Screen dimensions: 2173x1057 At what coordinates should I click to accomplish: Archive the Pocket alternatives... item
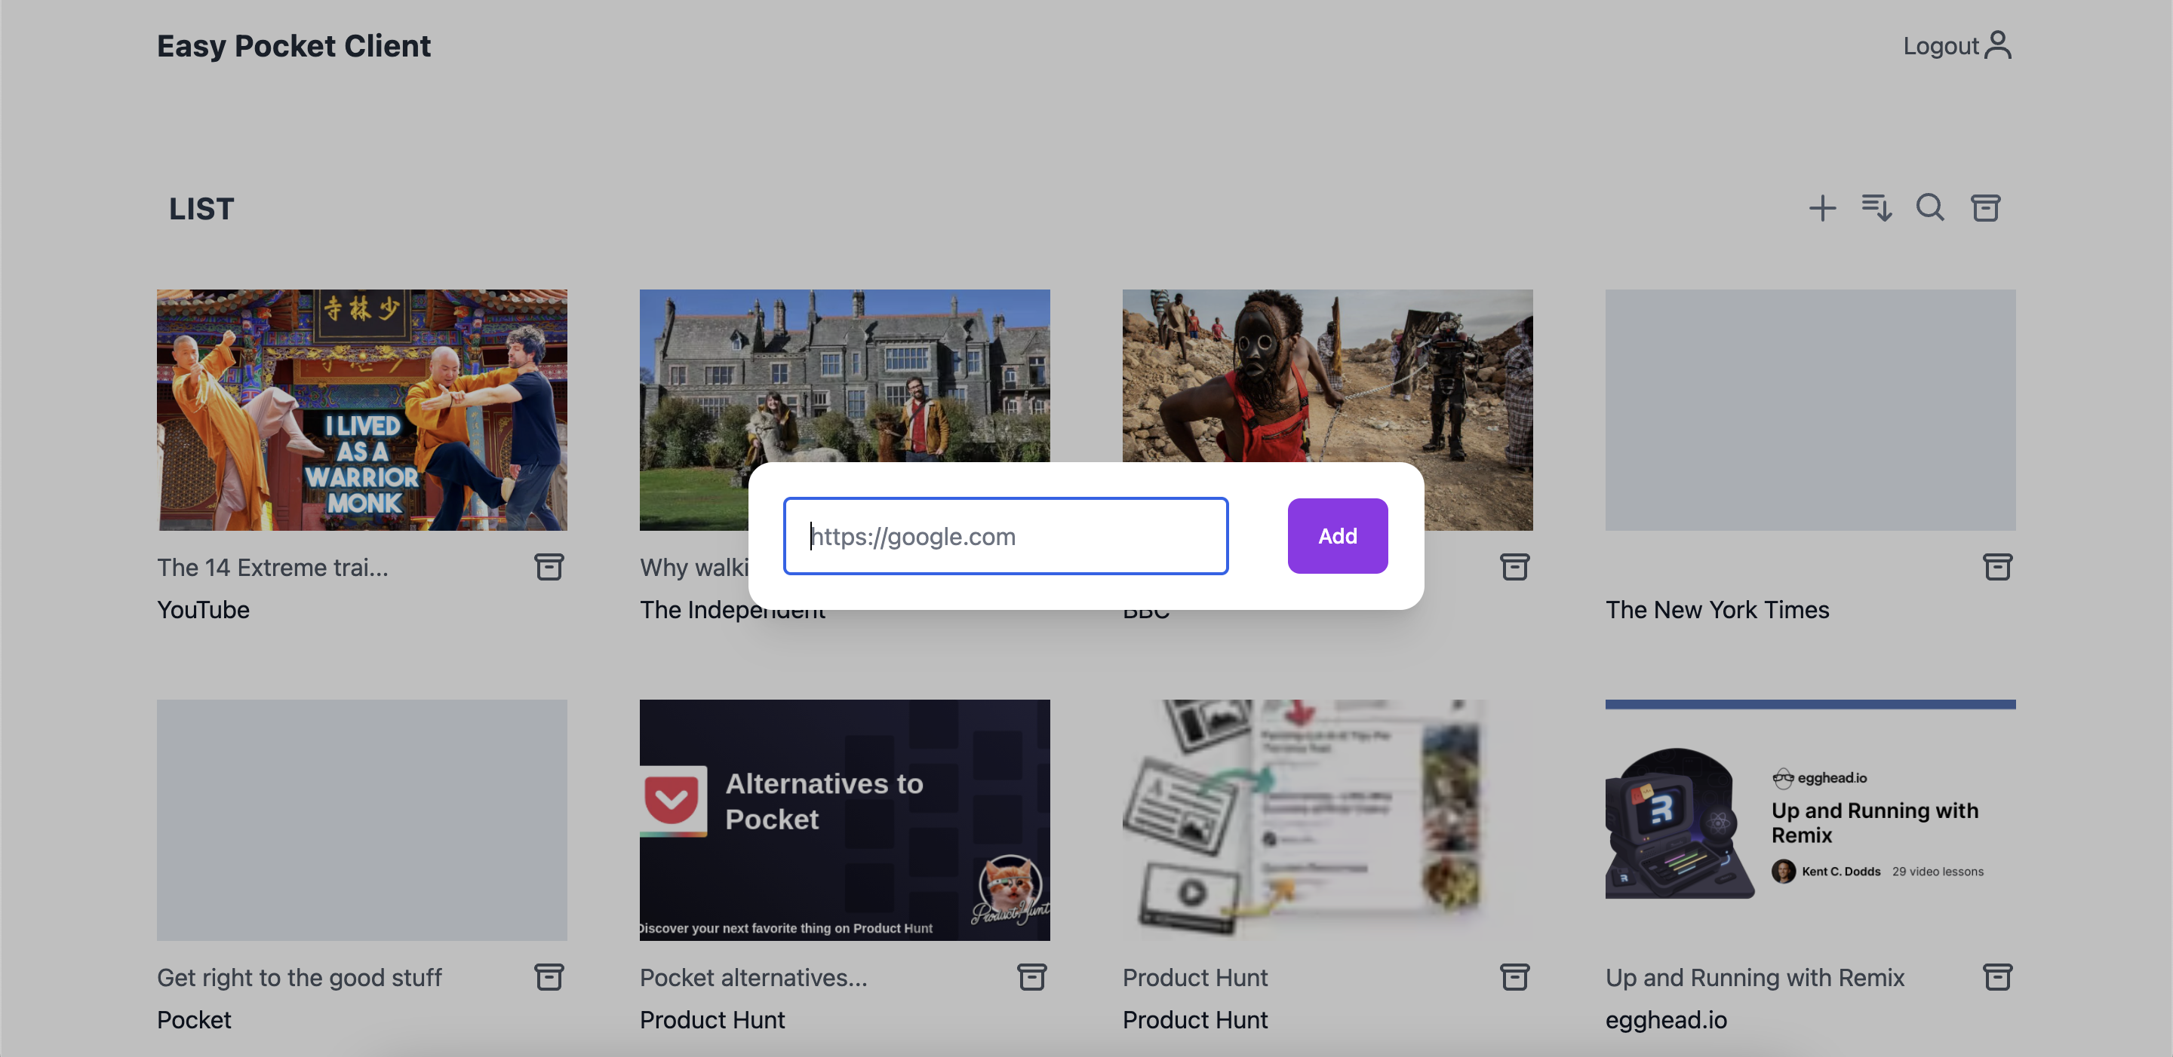click(1031, 977)
